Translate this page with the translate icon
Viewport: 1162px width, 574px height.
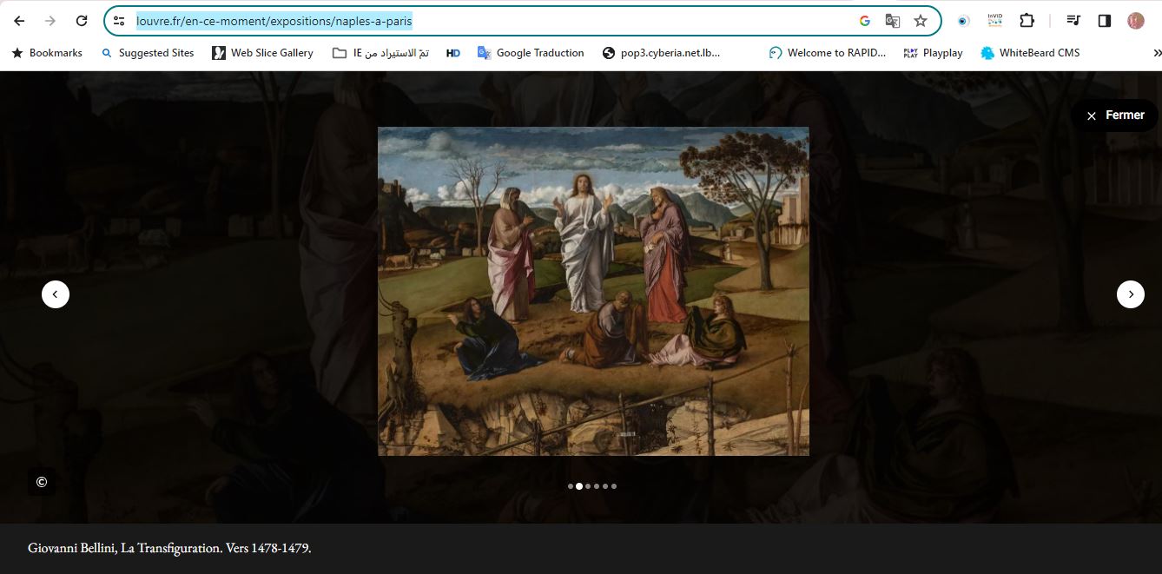pos(892,21)
